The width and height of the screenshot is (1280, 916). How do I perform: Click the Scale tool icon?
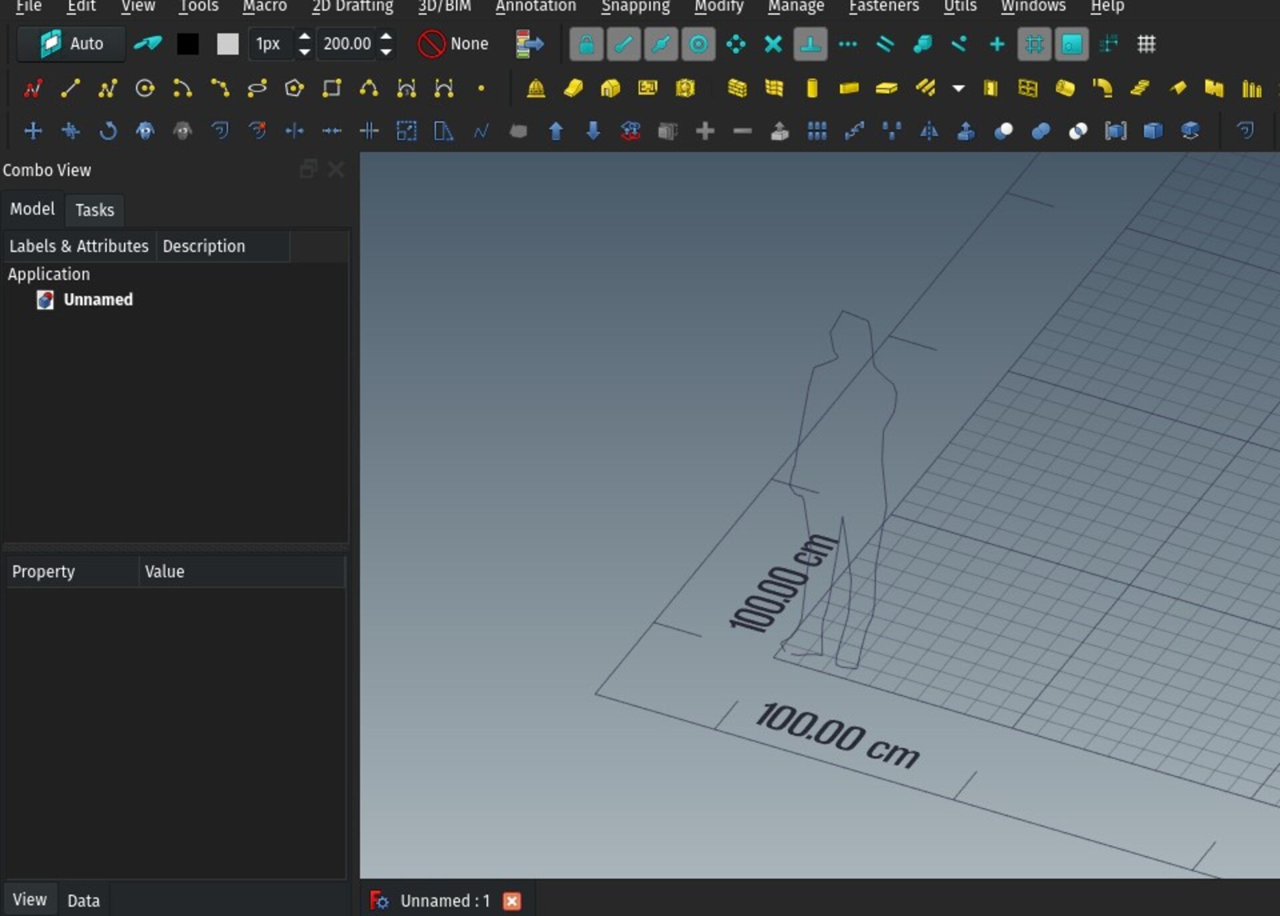click(x=406, y=131)
